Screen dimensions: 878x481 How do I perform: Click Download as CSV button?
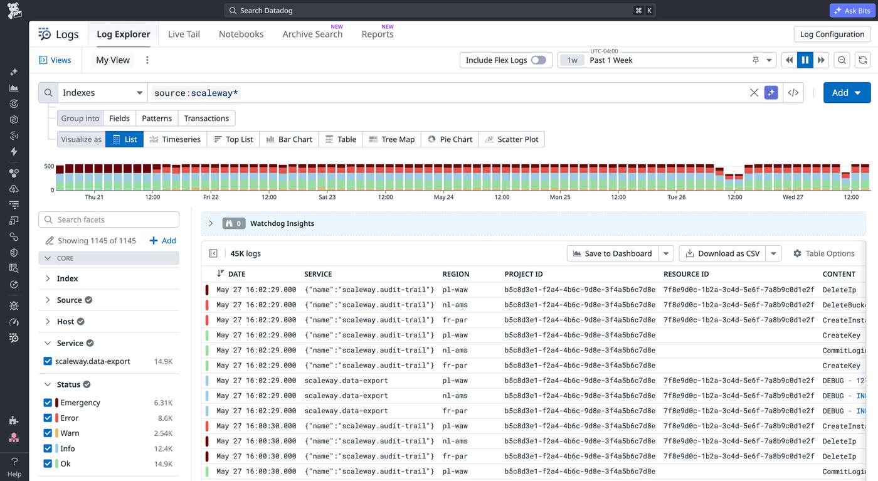coord(722,253)
